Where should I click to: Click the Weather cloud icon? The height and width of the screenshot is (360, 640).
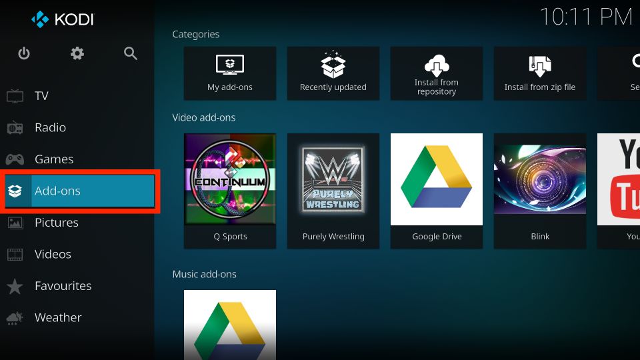[x=15, y=317]
